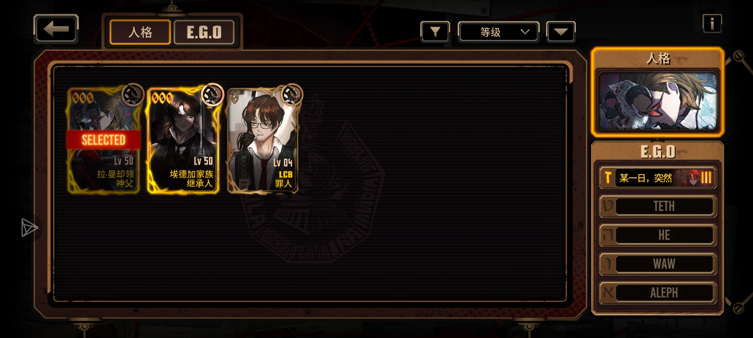Open the empty TETH E.G.O slot
Image resolution: width=753 pixels, height=338 pixels.
click(658, 206)
